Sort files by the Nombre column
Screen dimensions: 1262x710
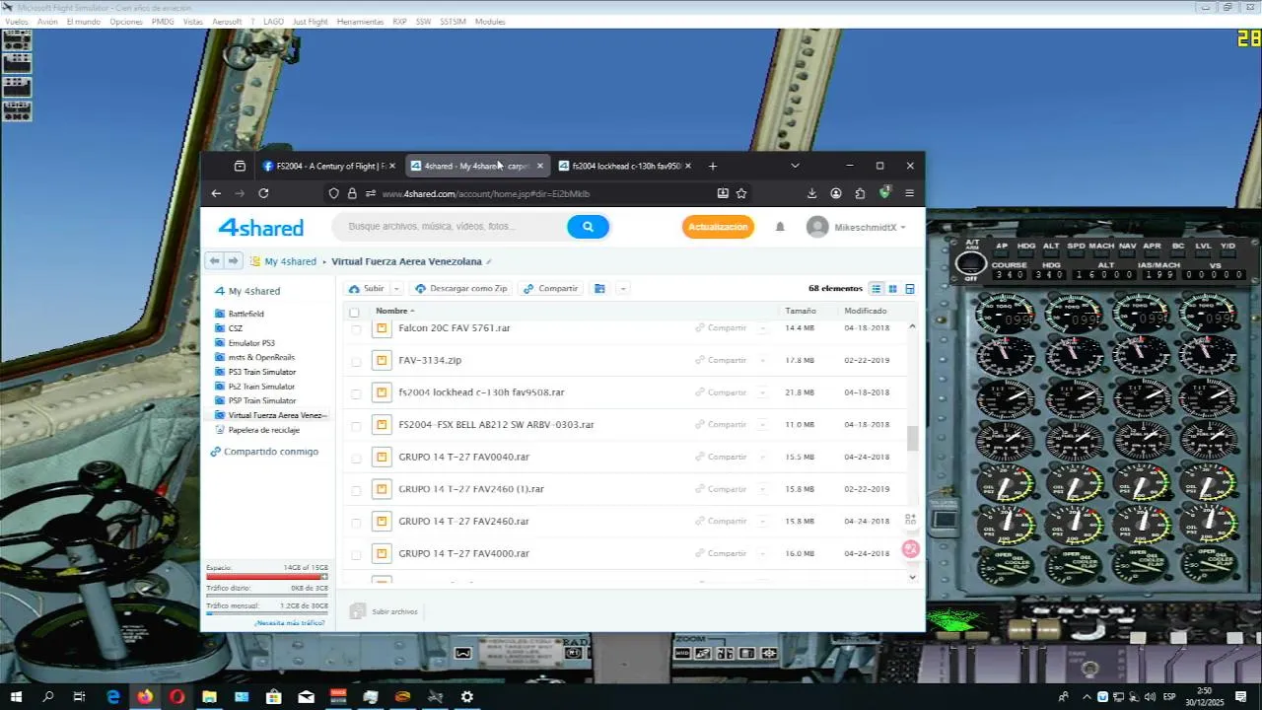coord(391,312)
